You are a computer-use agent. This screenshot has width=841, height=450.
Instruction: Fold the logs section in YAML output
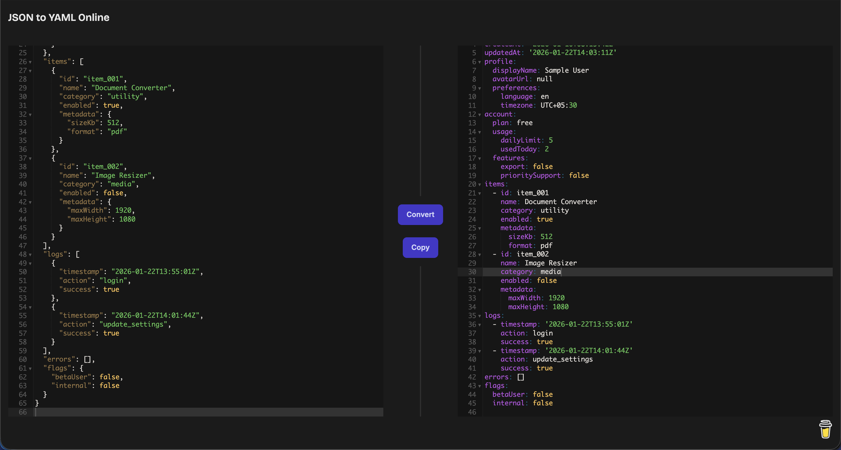(480, 316)
